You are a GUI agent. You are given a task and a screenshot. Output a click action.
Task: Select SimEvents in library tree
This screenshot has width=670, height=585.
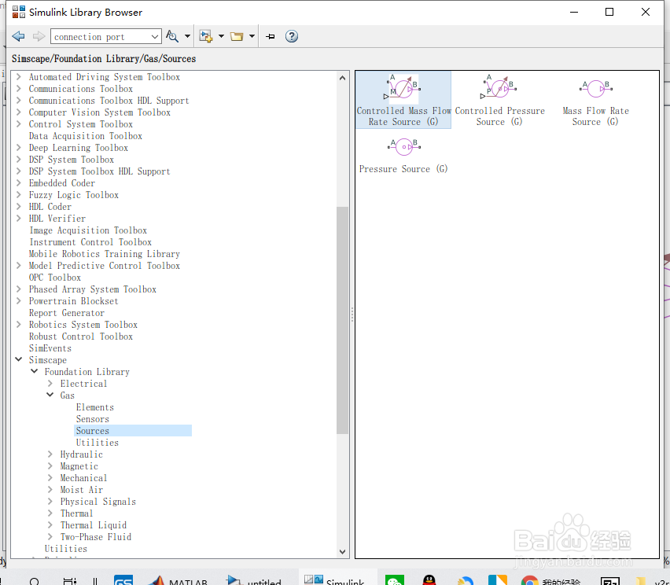pyautogui.click(x=50, y=348)
